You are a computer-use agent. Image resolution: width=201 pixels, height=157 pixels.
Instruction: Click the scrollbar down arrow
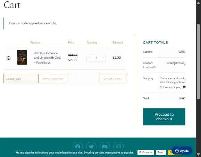[x=199, y=154]
